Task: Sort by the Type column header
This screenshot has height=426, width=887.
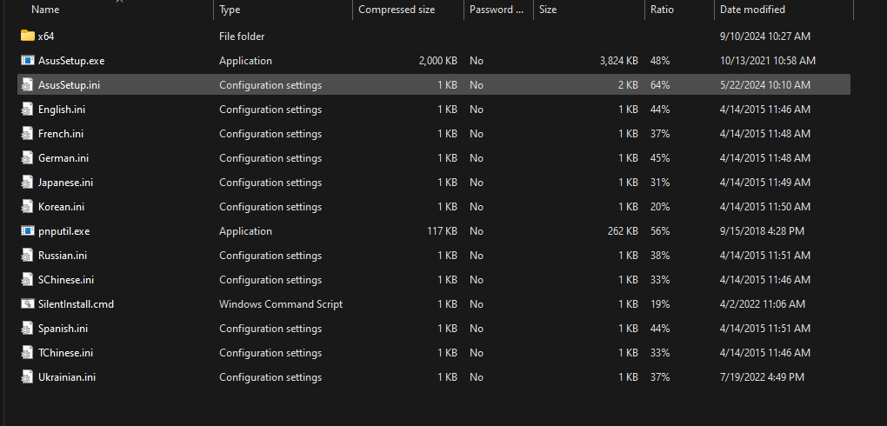Action: pos(230,10)
